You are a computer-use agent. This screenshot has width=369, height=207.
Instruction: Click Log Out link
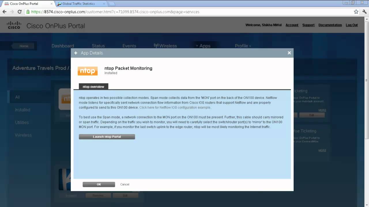[x=352, y=25]
